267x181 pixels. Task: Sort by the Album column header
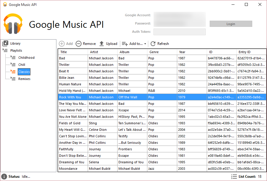tap(132, 52)
